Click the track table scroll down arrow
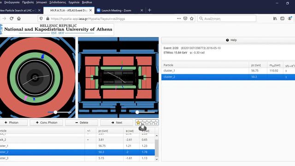Image resolution: width=295 pixels, height=166 pixels. pos(157,159)
